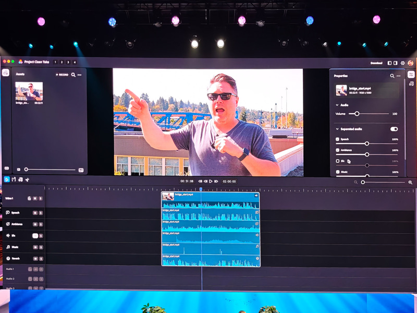Zoom in the timeline
The height and width of the screenshot is (313, 417).
click(x=410, y=182)
